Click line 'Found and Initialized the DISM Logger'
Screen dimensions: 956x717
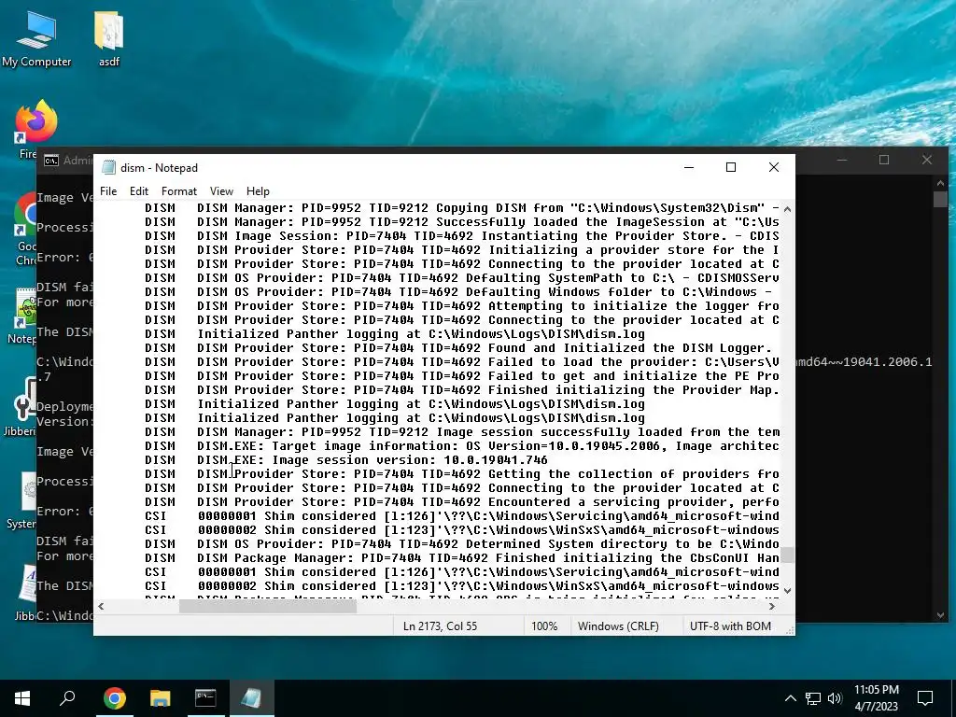(x=485, y=347)
